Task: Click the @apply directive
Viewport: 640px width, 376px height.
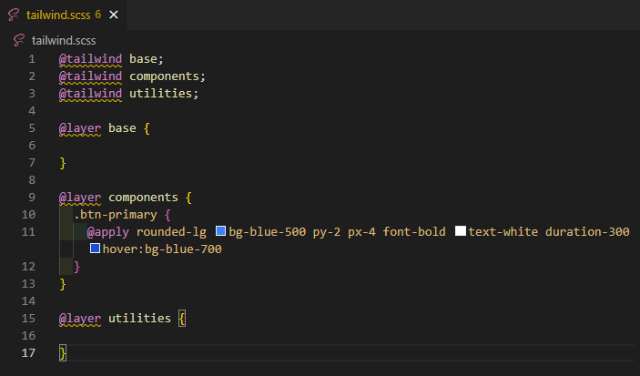Action: point(108,232)
